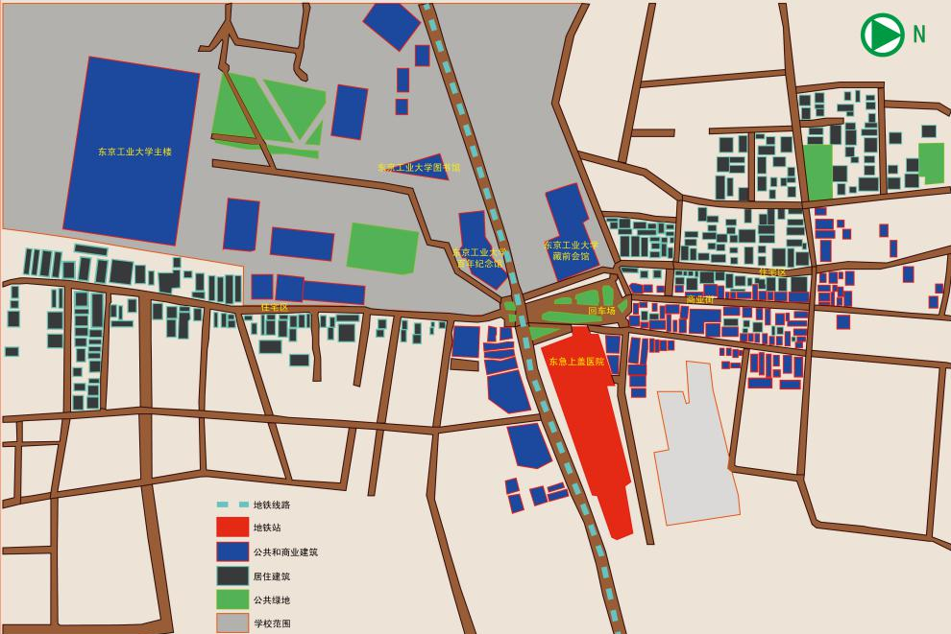Click the legend text 居住建筑

(272, 575)
